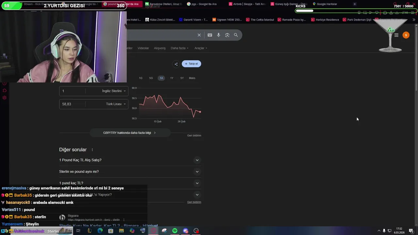The image size is (418, 235).
Task: Click the lira amount field showing 58,83
Action: [72, 104]
